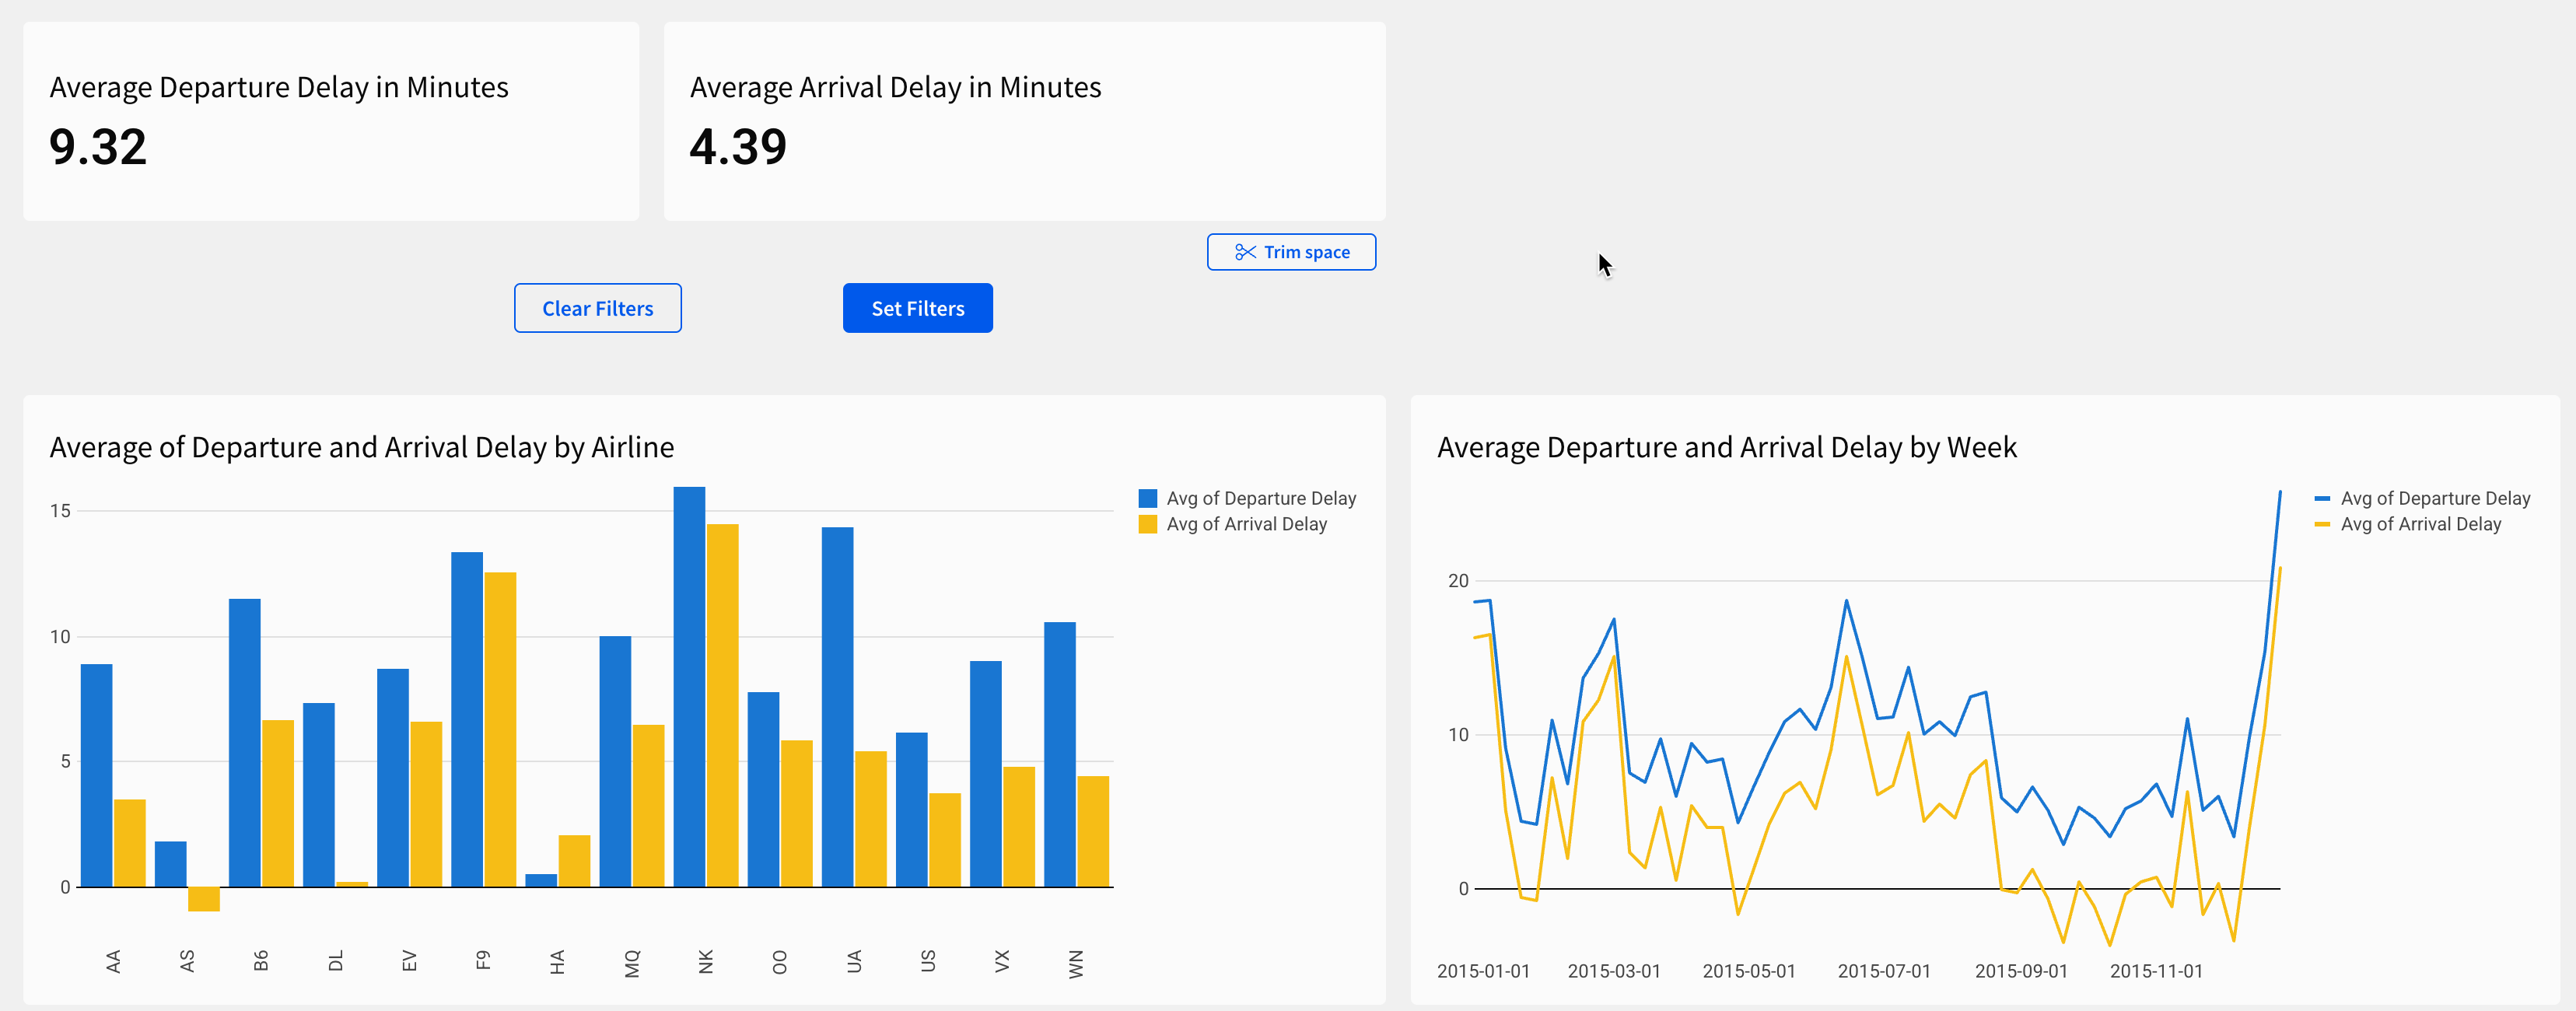Click the 4.39 average arrival delay value
The image size is (2576, 1011).
[738, 147]
